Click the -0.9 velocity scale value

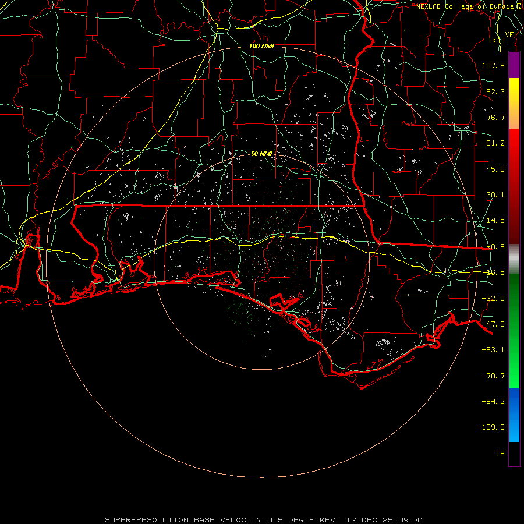[x=495, y=247]
